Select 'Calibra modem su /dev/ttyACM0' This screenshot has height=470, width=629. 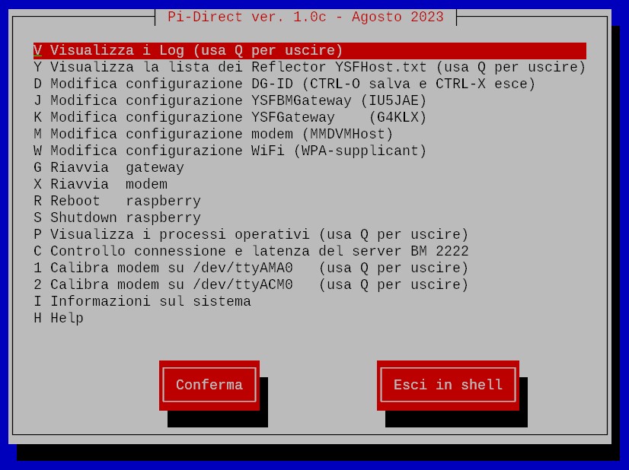click(x=251, y=285)
